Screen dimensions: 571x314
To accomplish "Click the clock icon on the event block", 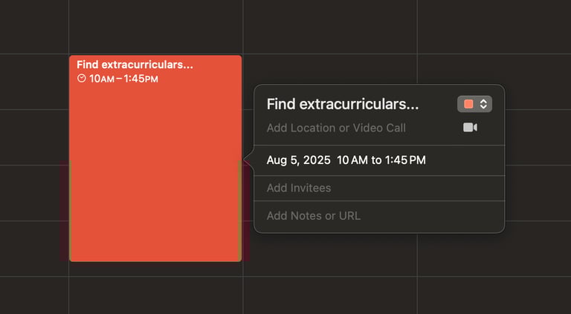I will [82, 79].
